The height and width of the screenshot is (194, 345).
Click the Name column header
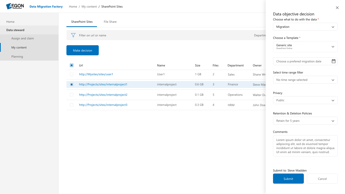(161, 65)
